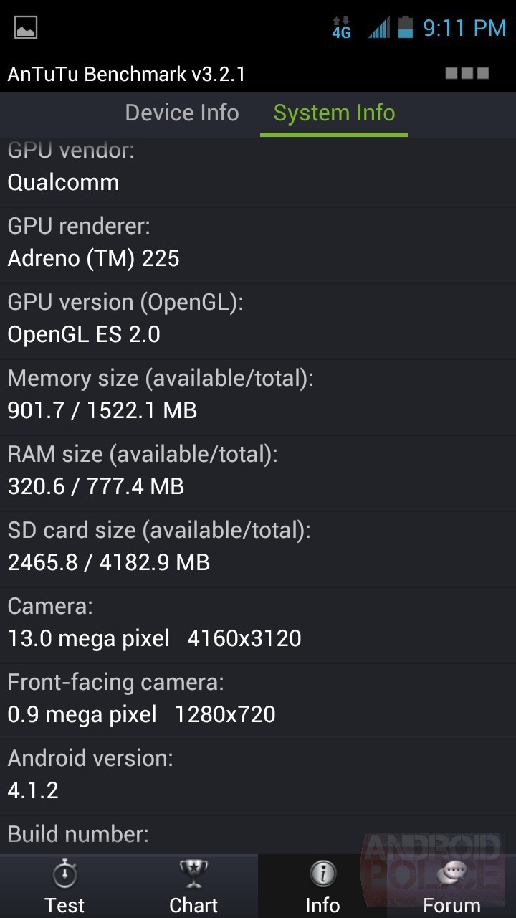Open the Test stopwatch icon
The image size is (516, 918).
64,874
